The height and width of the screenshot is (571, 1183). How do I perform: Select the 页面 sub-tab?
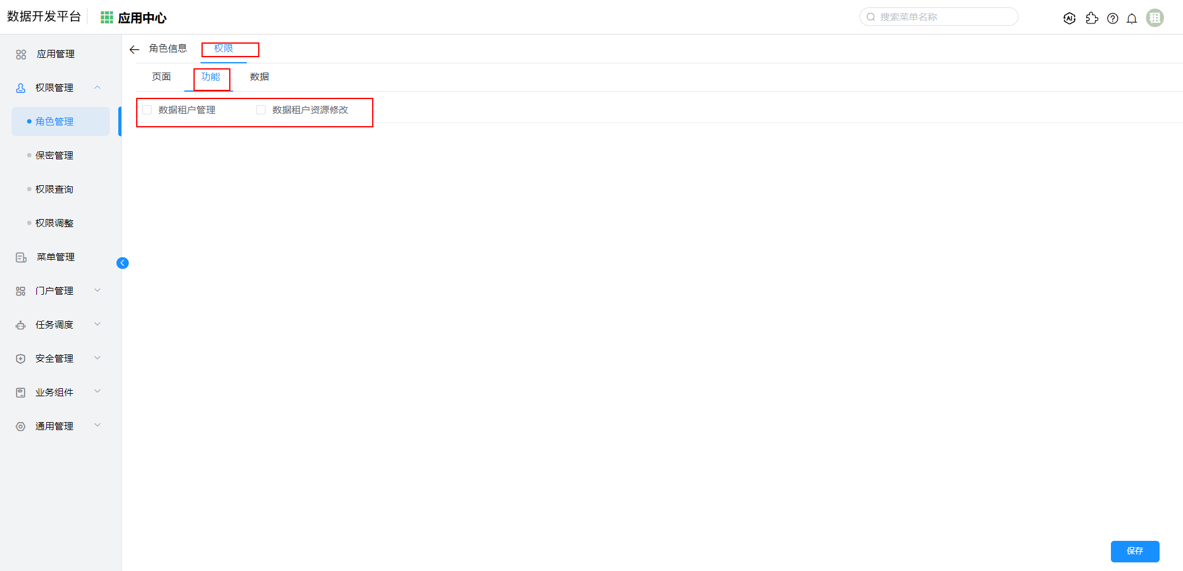(x=161, y=77)
